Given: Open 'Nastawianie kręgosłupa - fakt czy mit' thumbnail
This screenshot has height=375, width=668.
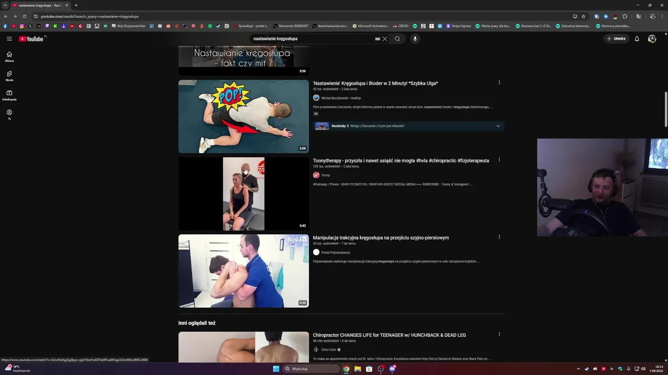Looking at the screenshot, I should pyautogui.click(x=244, y=60).
